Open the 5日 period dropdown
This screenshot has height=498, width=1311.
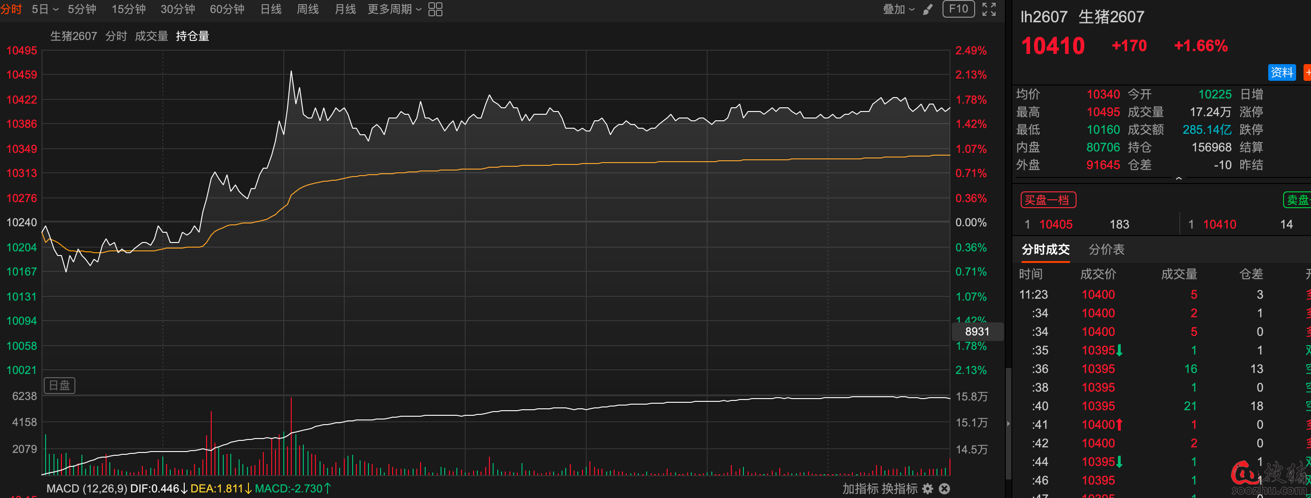[45, 9]
